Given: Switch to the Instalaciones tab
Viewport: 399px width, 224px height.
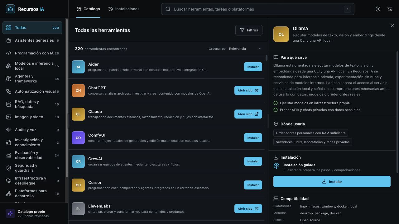Looking at the screenshot, I should pyautogui.click(x=124, y=9).
